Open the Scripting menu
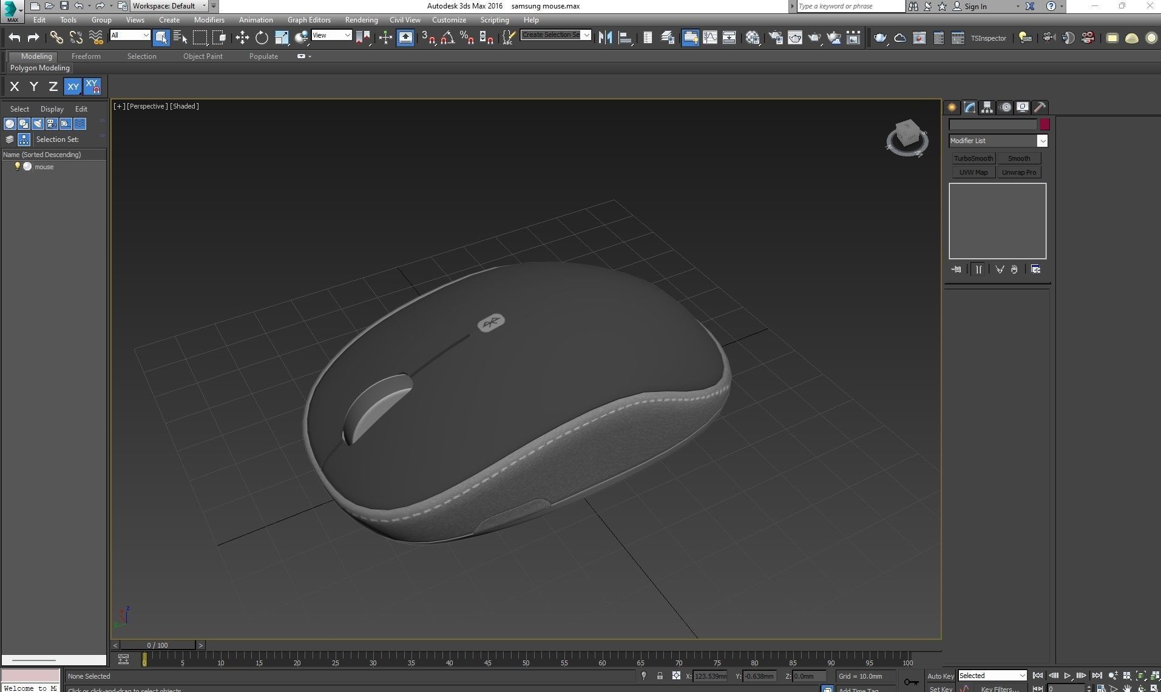The width and height of the screenshot is (1161, 692). click(495, 20)
